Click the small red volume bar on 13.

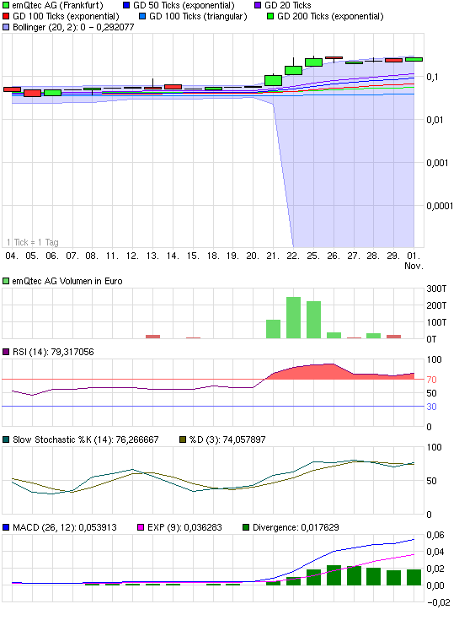tap(152, 337)
